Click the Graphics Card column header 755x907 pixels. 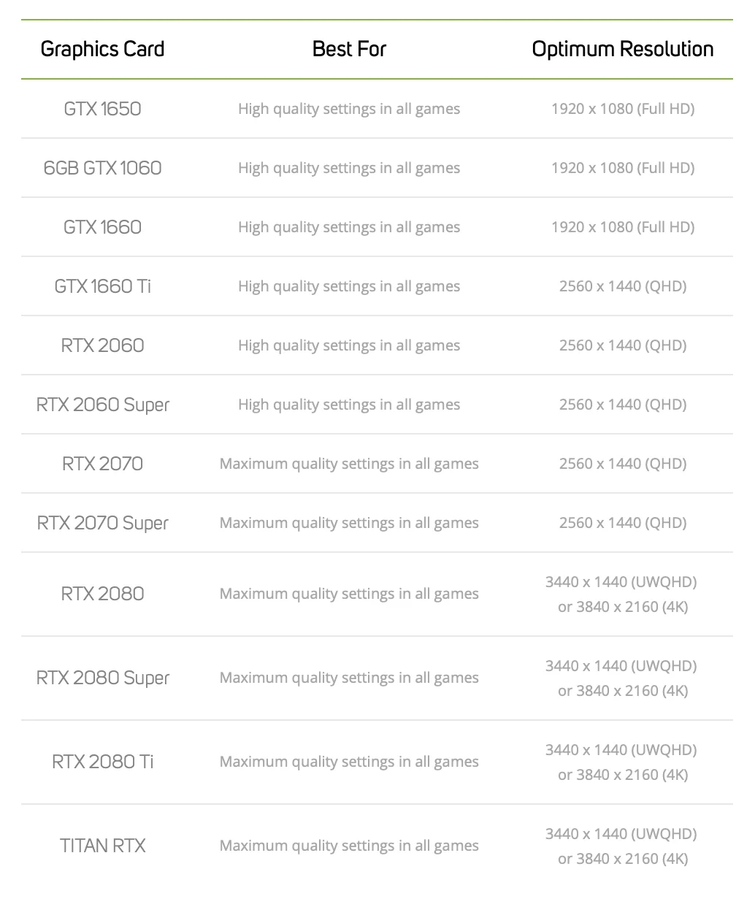[x=102, y=49]
